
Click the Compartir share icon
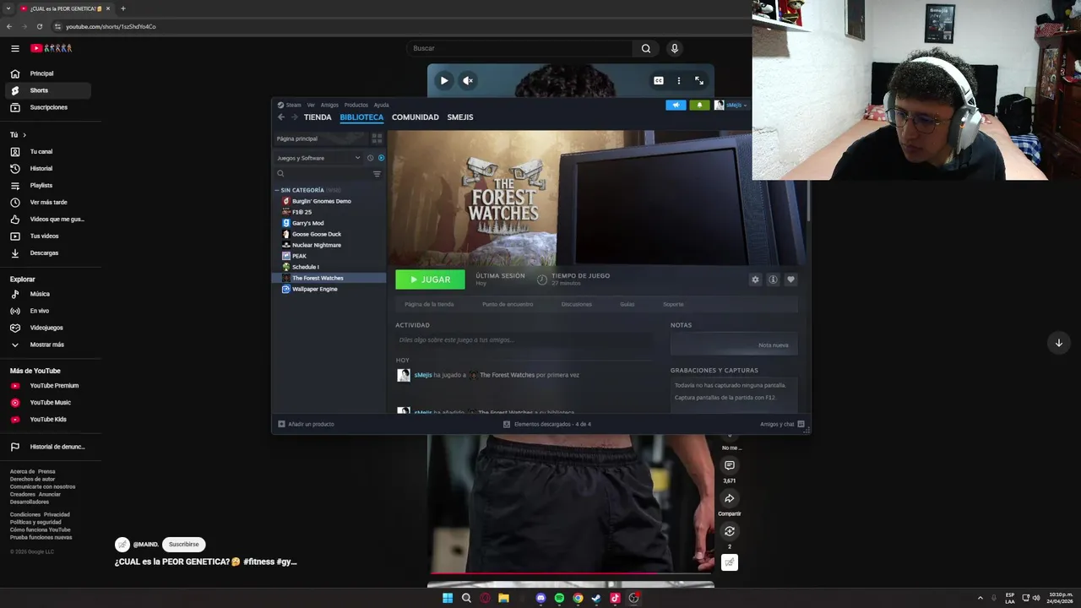[x=730, y=498]
